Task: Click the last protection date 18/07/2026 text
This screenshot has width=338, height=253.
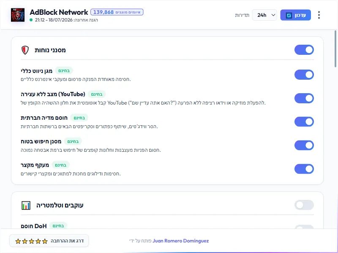Action: click(60, 20)
